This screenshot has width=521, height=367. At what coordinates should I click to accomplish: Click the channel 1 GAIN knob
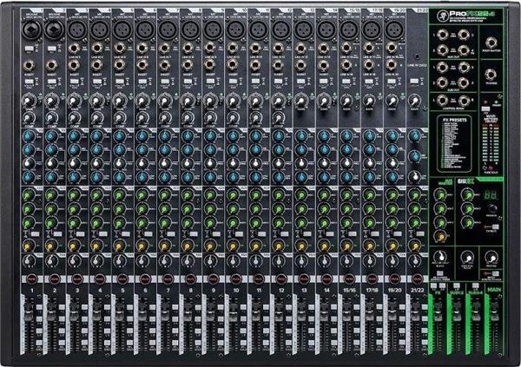point(30,101)
